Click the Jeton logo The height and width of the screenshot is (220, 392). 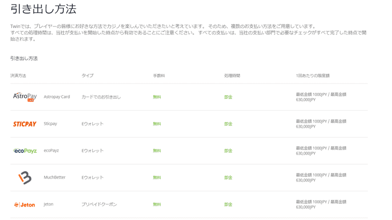(25, 205)
